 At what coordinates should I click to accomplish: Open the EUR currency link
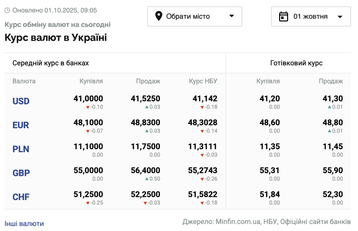[x=21, y=125]
